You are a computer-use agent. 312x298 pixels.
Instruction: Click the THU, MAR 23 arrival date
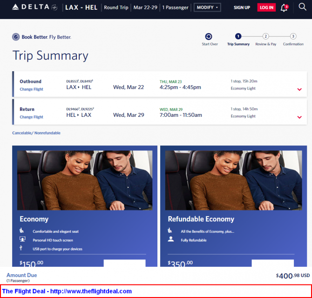pyautogui.click(x=170, y=81)
